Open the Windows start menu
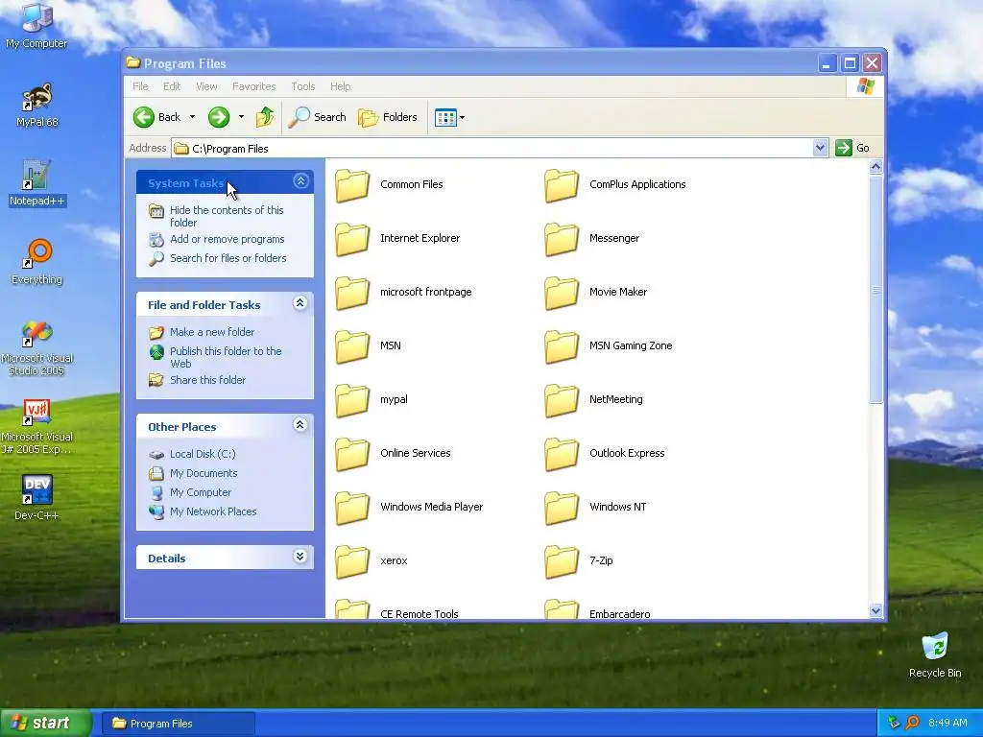The image size is (983, 737). 46,724
